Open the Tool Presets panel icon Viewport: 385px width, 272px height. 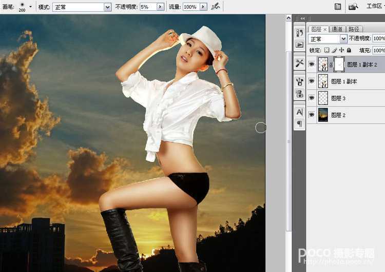[300, 63]
